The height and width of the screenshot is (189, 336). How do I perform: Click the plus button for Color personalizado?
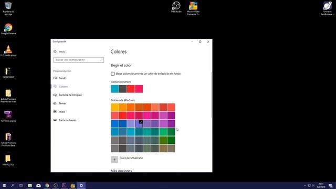pos(114,160)
